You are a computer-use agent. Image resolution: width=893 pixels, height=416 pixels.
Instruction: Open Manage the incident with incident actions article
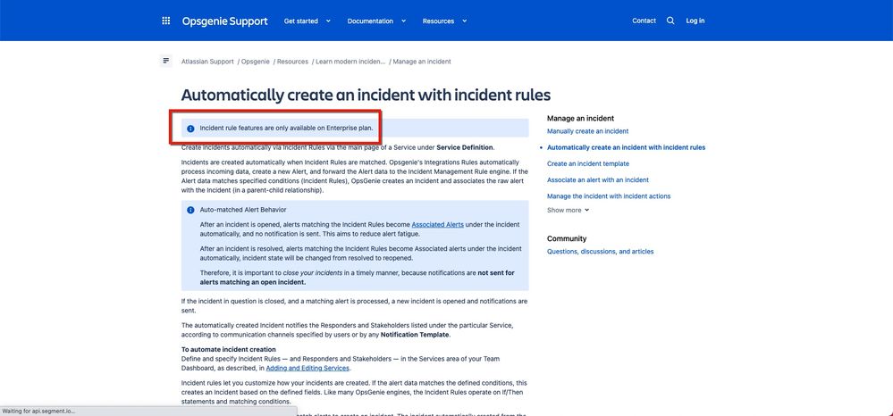(x=608, y=196)
